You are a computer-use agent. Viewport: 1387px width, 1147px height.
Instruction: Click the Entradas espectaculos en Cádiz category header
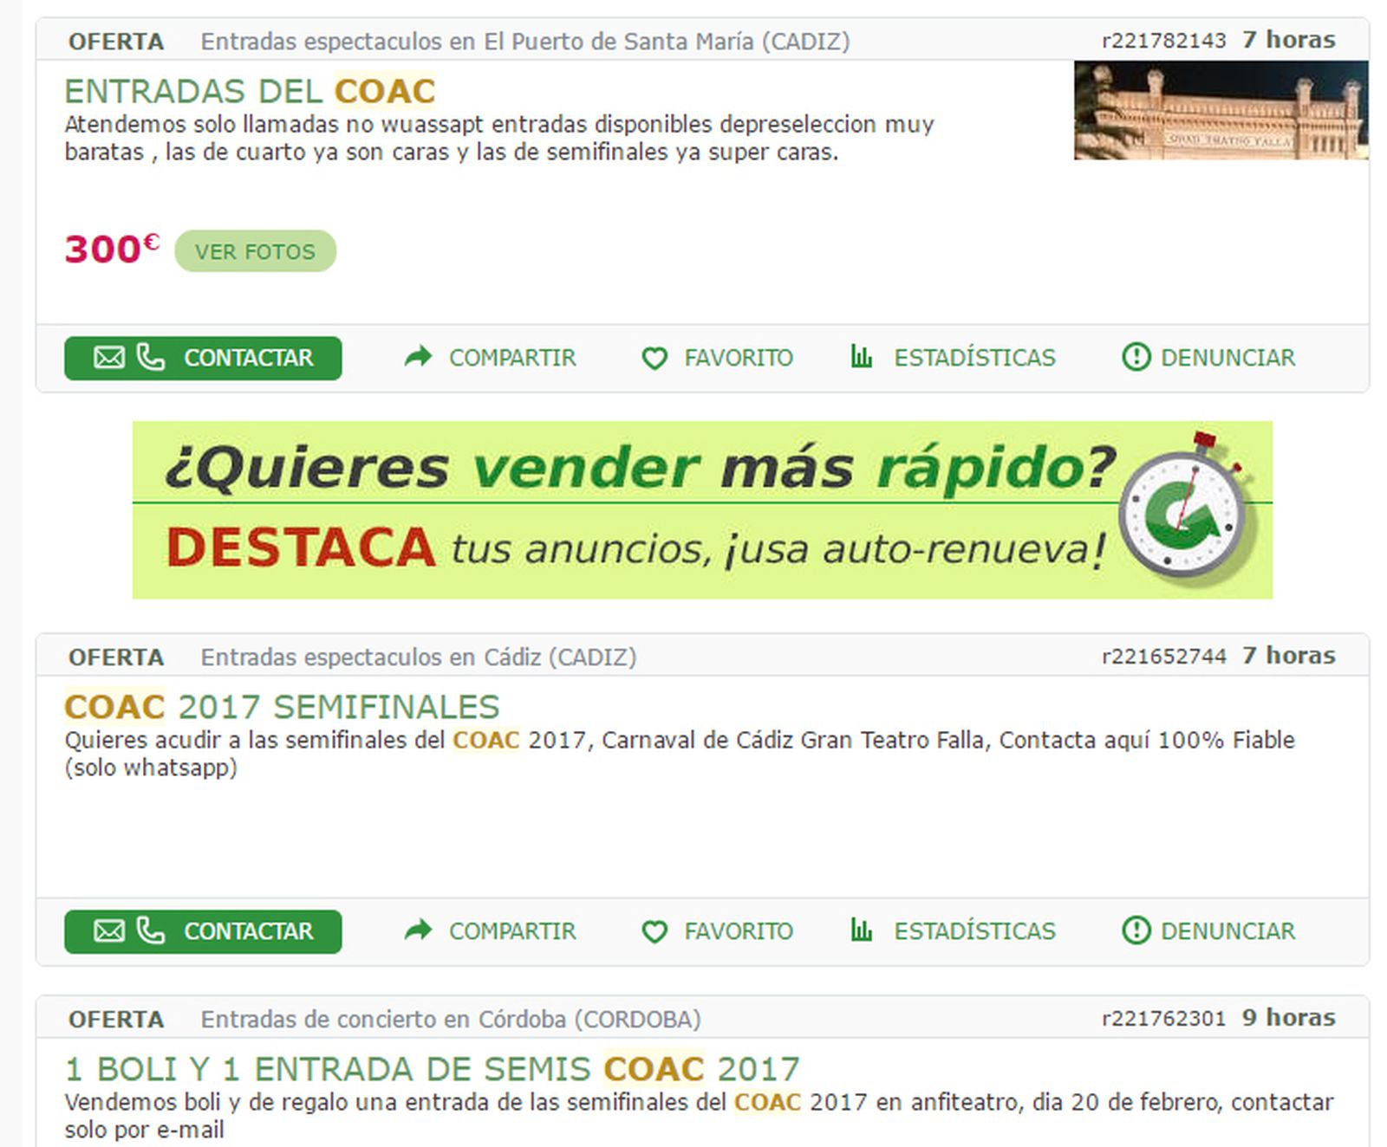click(419, 657)
